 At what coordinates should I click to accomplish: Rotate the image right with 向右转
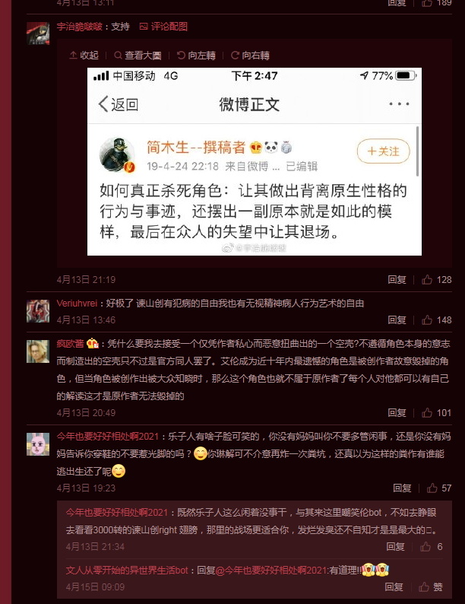point(250,56)
